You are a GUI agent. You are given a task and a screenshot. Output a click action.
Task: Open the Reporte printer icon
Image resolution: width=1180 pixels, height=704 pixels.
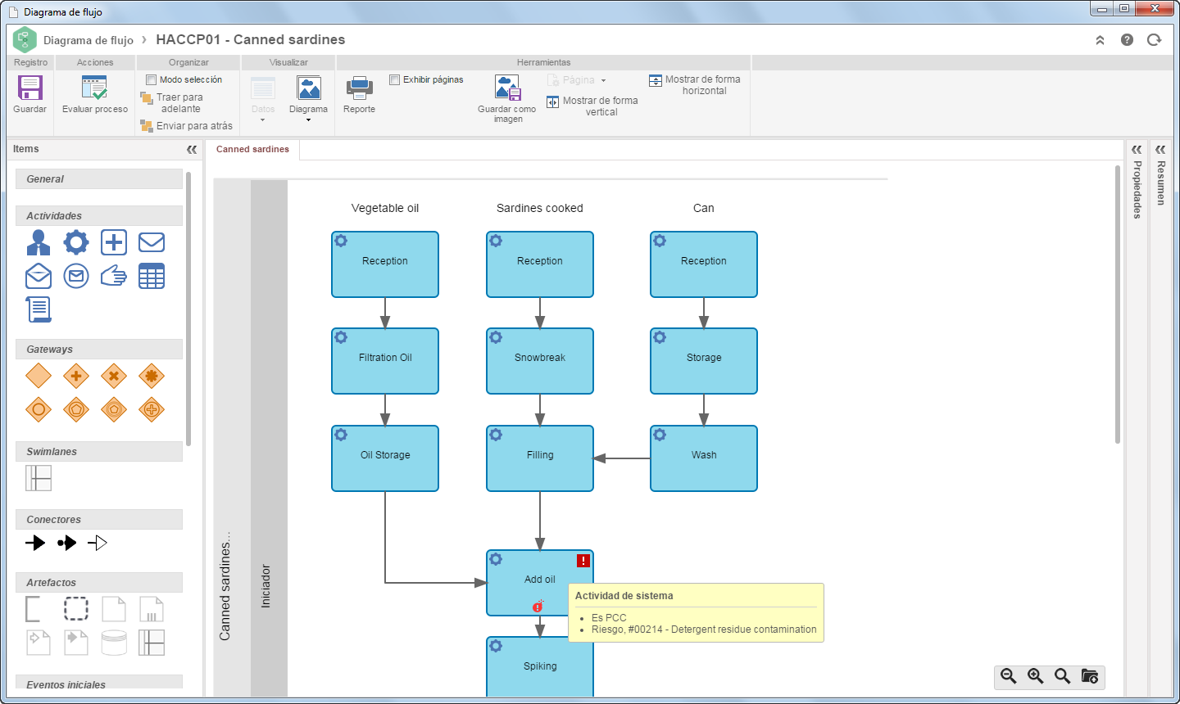pyautogui.click(x=359, y=88)
